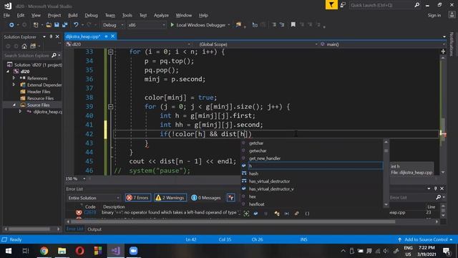Pin the Solution Explorer panel
458x258 pixels.
click(x=51, y=37)
